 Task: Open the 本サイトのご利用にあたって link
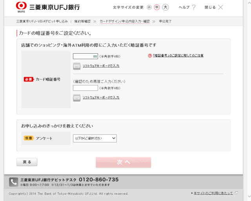213,193
